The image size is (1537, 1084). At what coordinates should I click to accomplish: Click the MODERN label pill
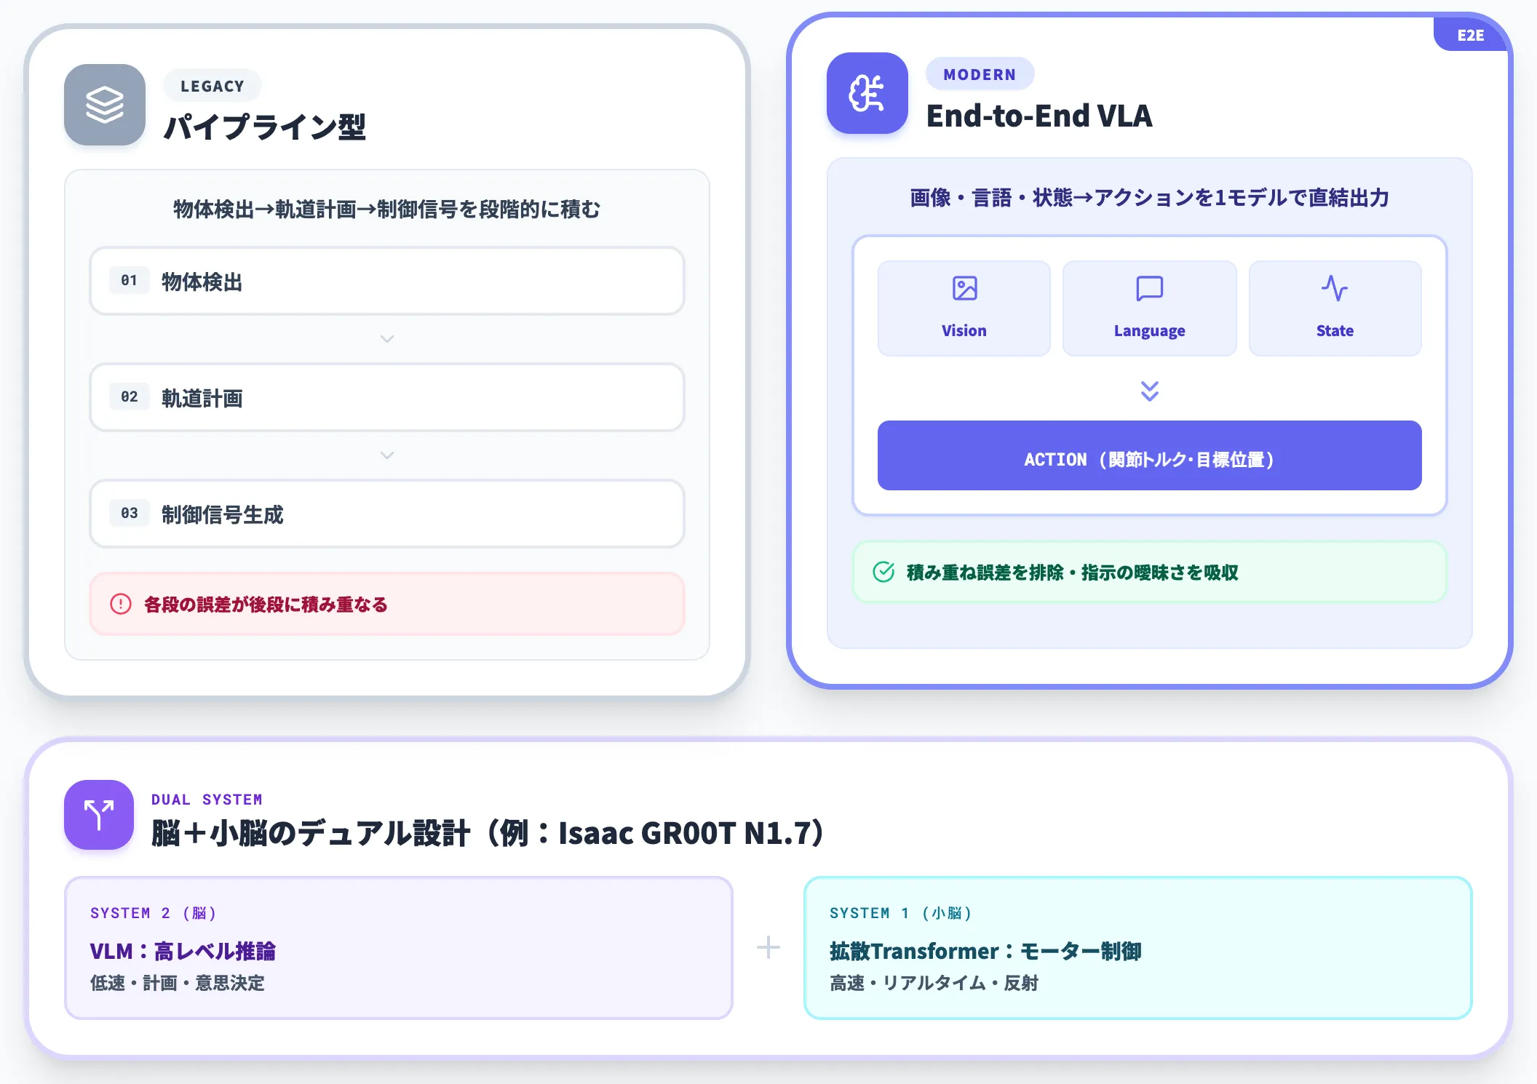[x=980, y=74]
